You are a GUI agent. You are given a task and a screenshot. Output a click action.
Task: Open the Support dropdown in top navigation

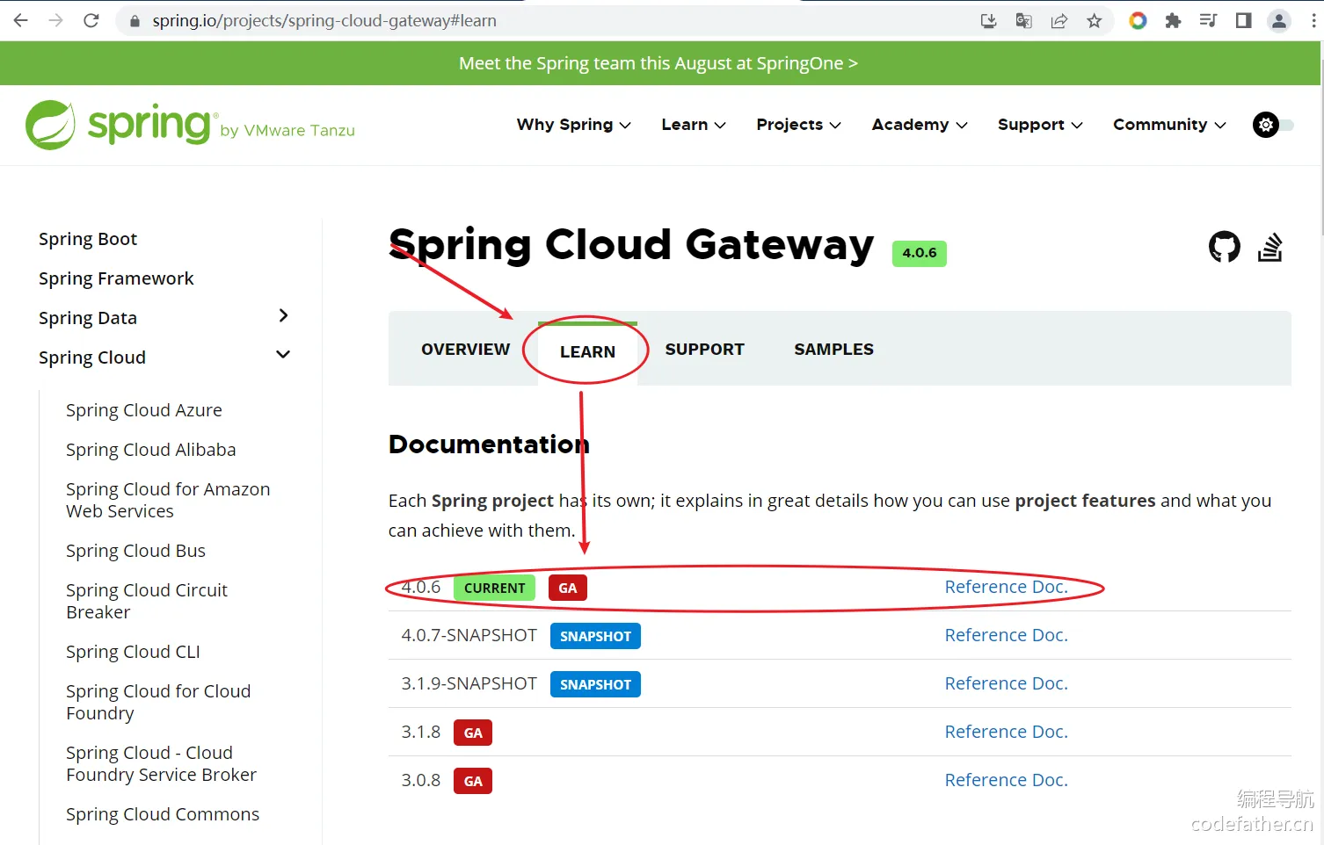[x=1040, y=125]
